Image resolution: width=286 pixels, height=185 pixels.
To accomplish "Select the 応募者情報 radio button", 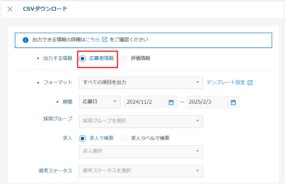I will point(82,58).
